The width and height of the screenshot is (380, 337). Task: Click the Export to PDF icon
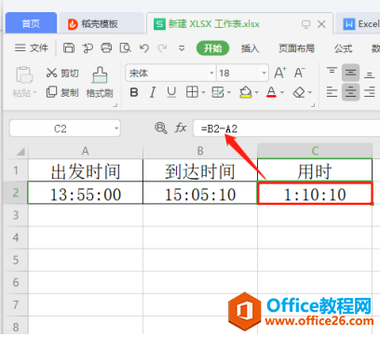[x=88, y=48]
